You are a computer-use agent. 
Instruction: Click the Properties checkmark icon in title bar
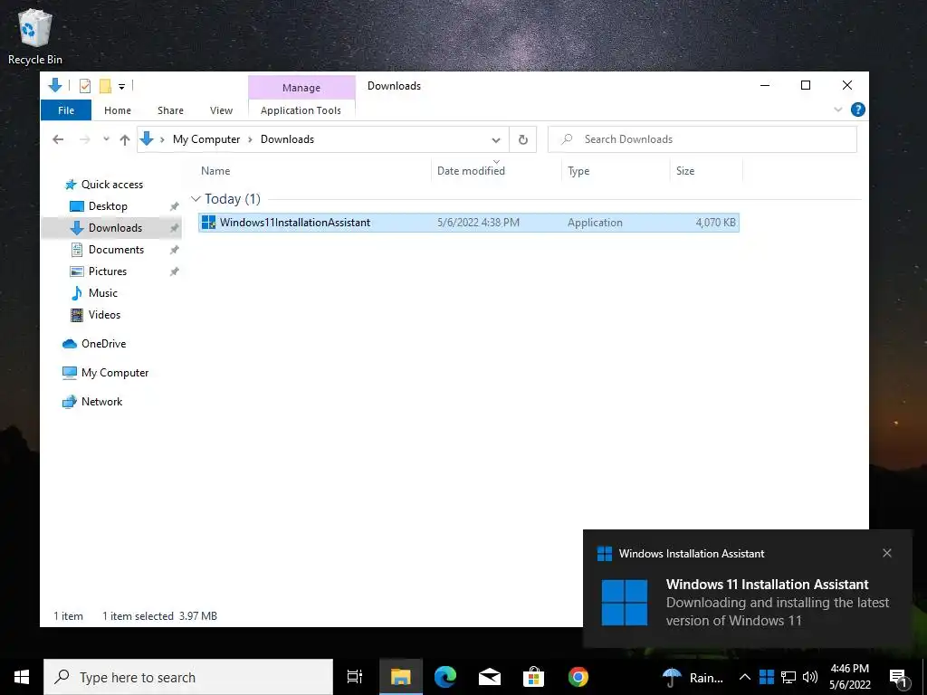click(85, 86)
